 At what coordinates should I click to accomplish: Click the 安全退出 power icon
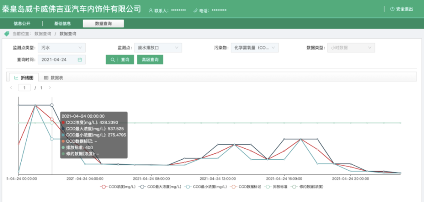point(392,9)
